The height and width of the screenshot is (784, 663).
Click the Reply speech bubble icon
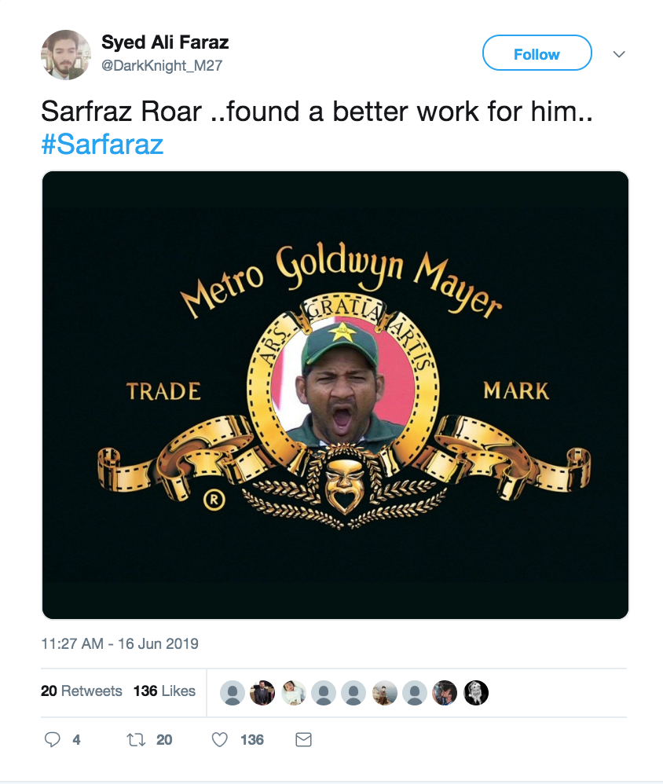pyautogui.click(x=53, y=739)
